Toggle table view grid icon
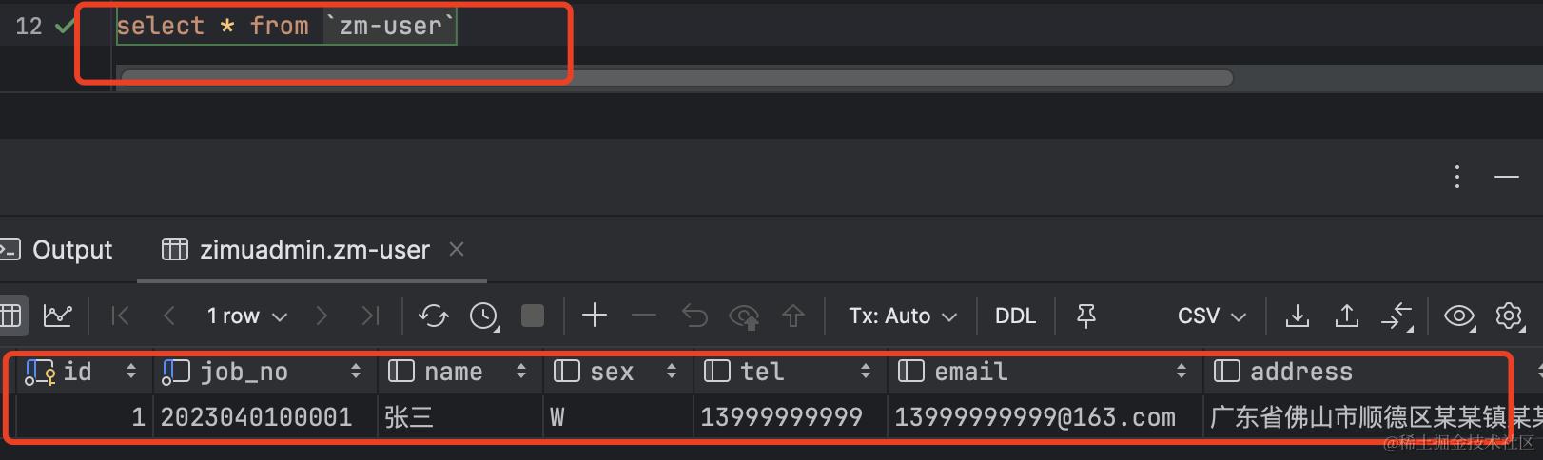 point(10,316)
